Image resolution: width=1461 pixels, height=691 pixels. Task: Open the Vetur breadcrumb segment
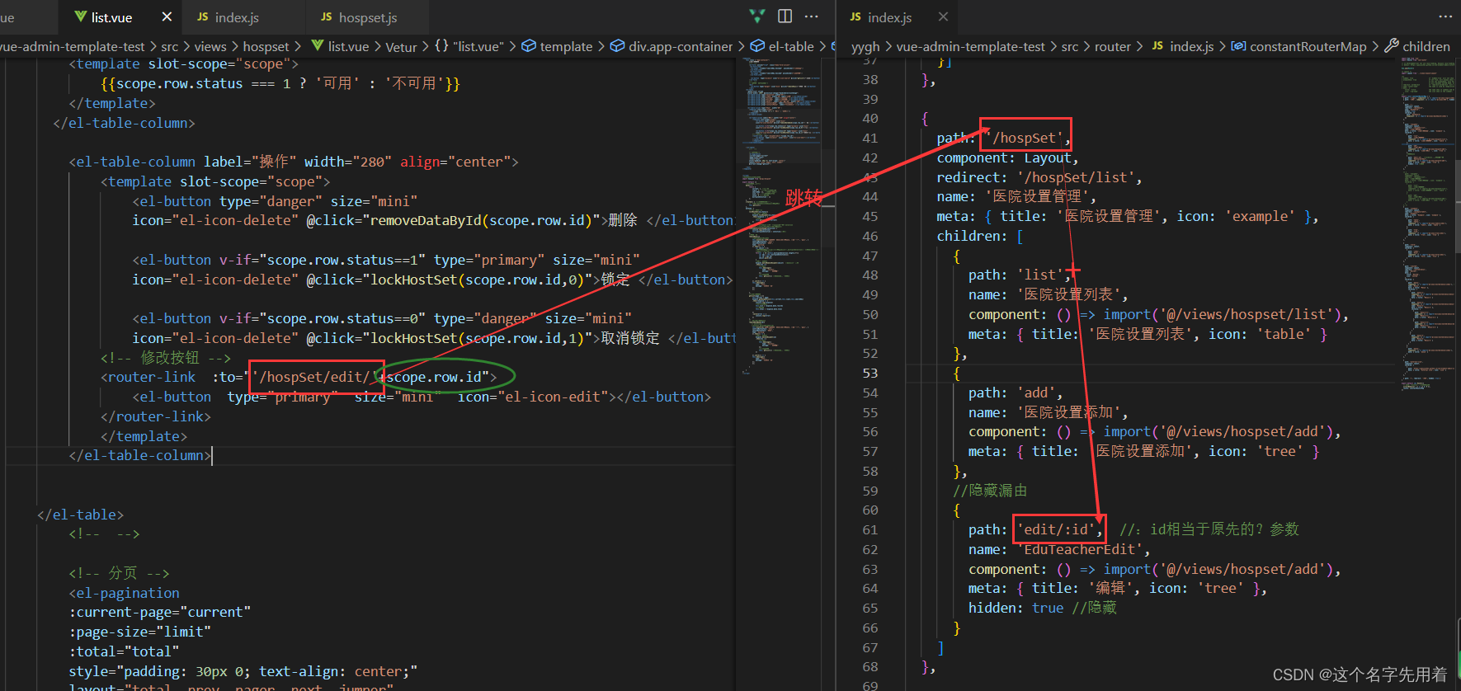pyautogui.click(x=401, y=47)
